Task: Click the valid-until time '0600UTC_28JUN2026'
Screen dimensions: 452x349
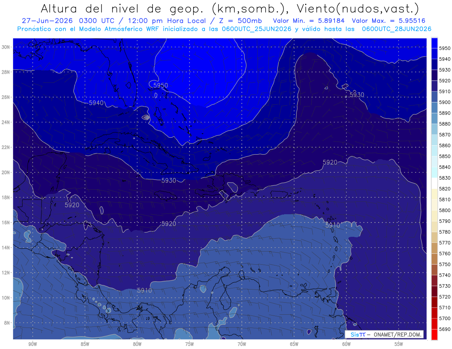Action: click(x=397, y=29)
